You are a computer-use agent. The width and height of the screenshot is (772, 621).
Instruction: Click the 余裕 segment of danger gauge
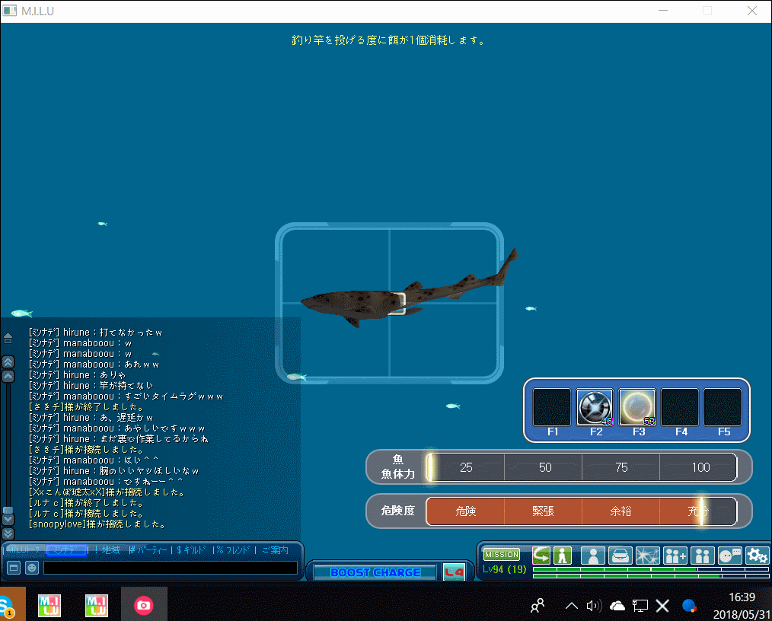[620, 511]
